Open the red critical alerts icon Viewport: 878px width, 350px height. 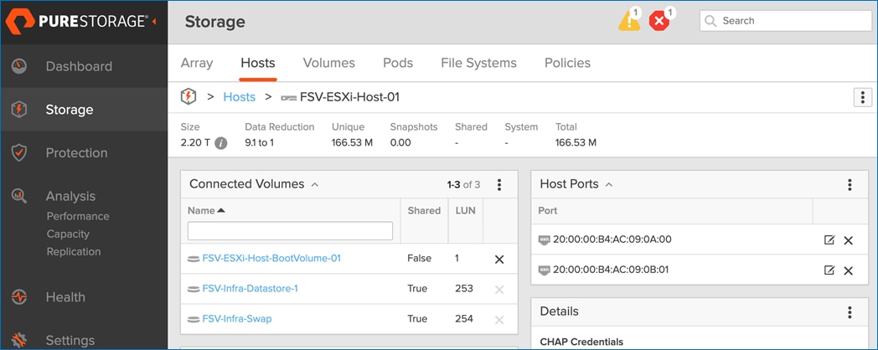click(661, 20)
